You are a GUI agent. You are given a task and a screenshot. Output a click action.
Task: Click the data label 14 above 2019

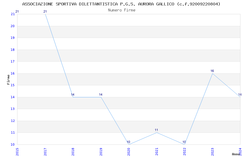tap(101, 94)
